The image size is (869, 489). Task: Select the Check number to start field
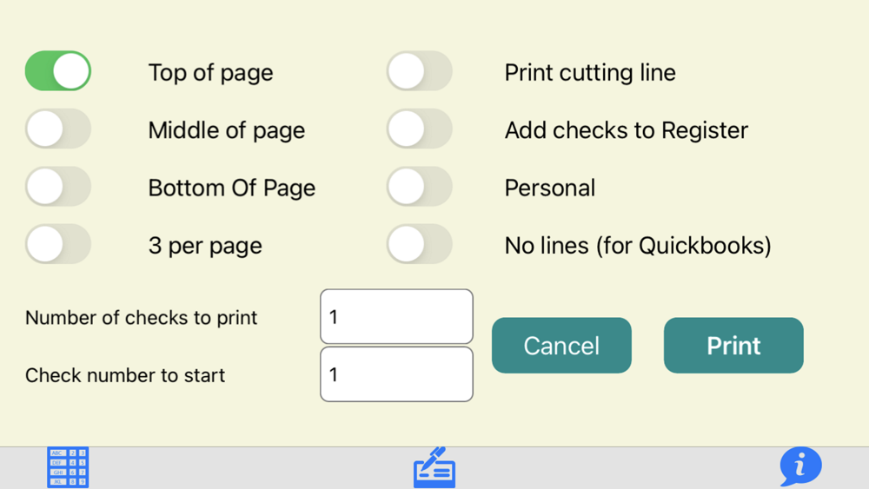pos(396,374)
